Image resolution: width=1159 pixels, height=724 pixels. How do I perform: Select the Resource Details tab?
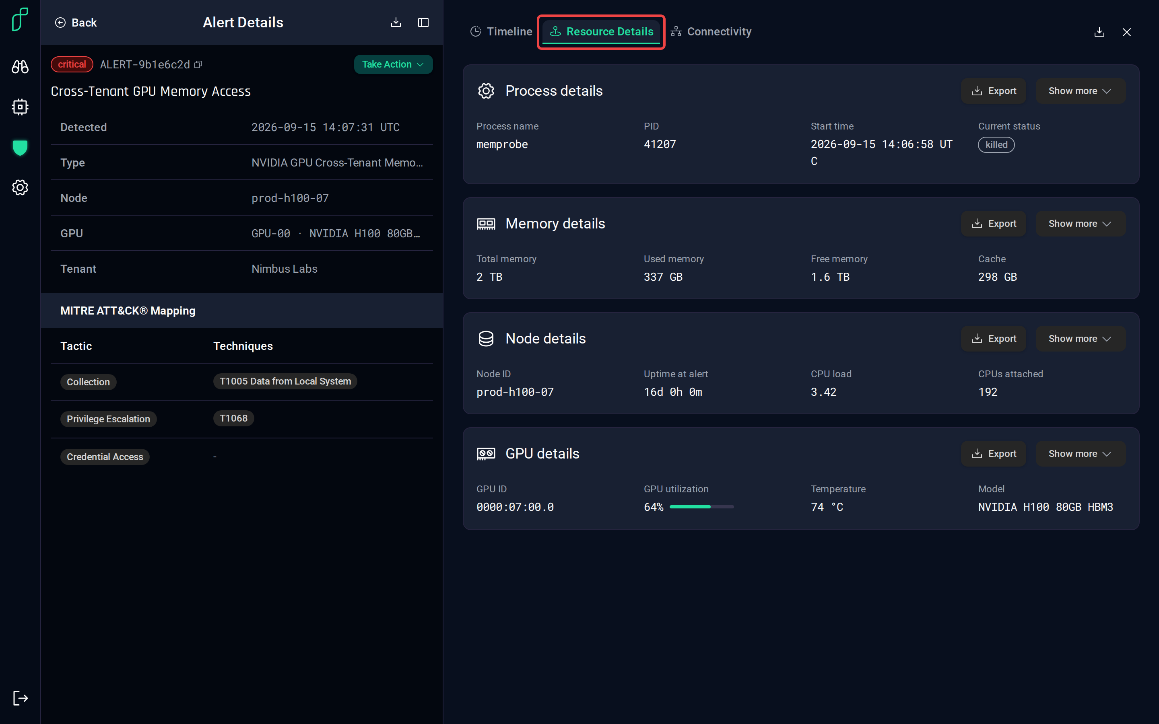[x=601, y=32]
